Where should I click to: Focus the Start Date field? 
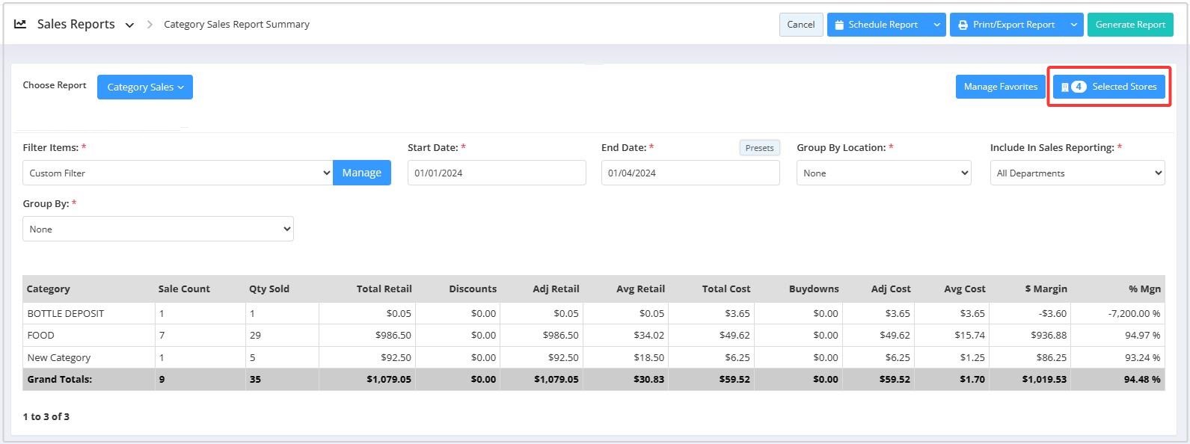tap(497, 173)
